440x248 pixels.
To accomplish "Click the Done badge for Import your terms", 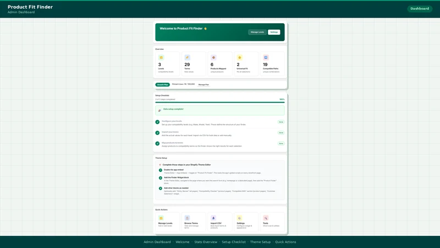I will (x=281, y=133).
